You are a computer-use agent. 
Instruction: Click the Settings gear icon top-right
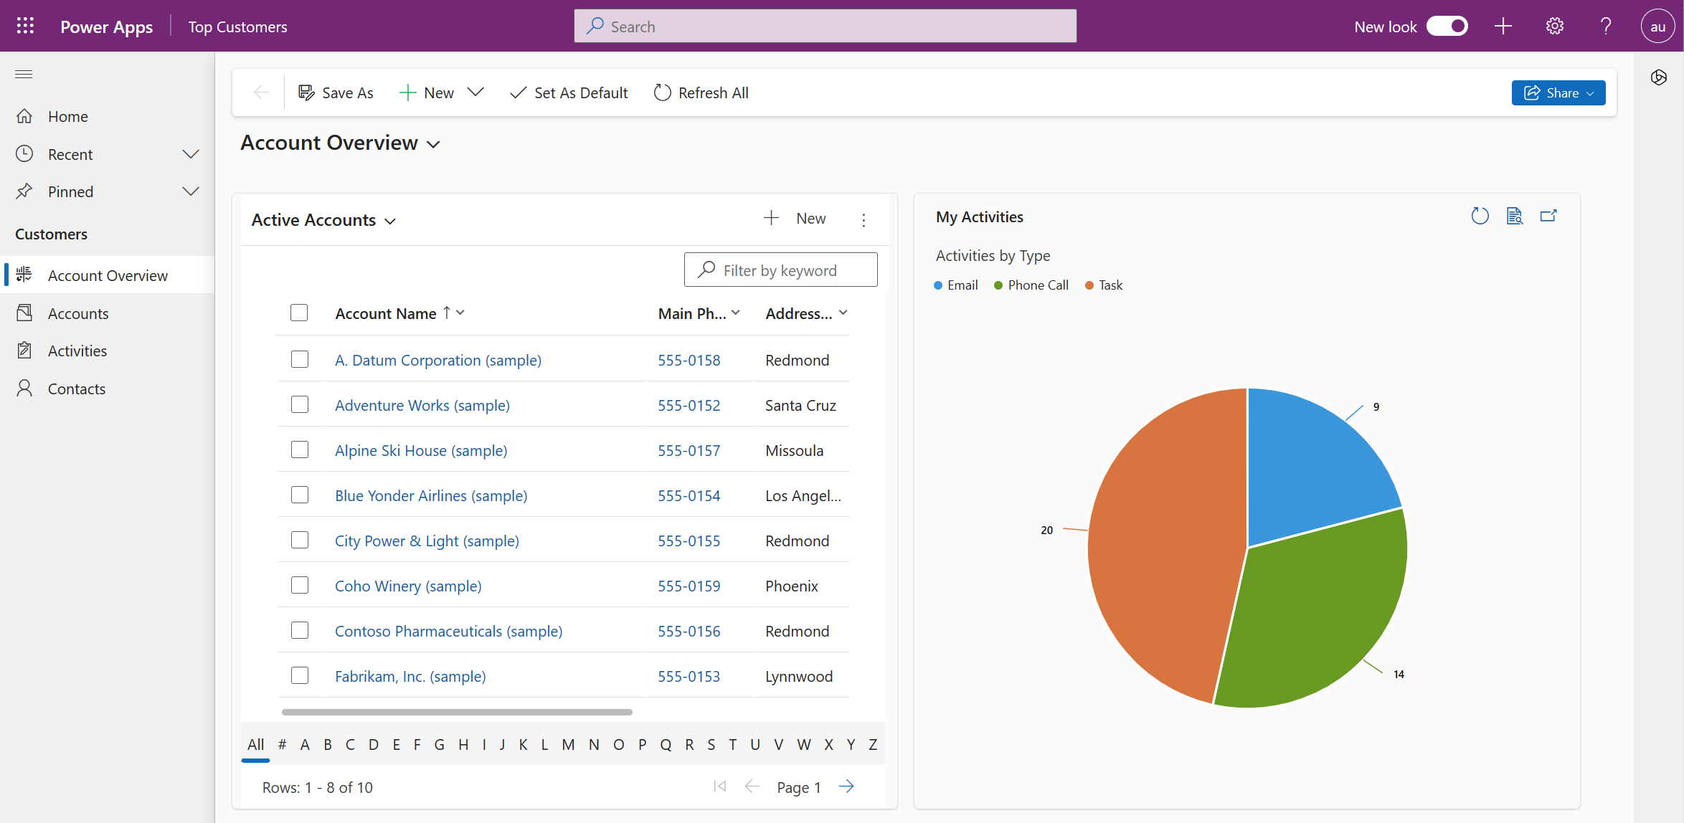(x=1554, y=26)
